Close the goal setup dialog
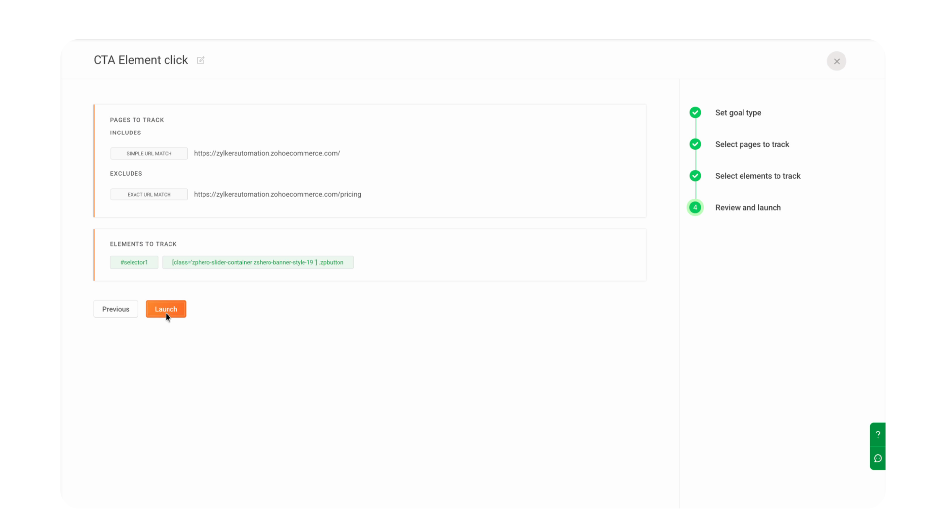This screenshot has width=946, height=532. point(836,61)
